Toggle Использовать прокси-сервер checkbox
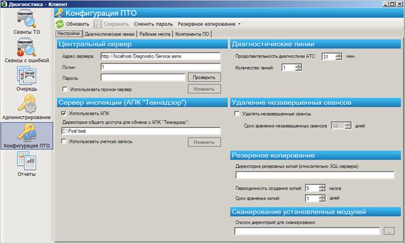Screen dimensions: 405x244 coord(65,89)
